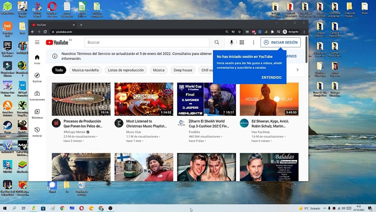Open Ed Sheeran, Kygo, Avicii video title
The height and width of the screenshot is (212, 376).
(x=270, y=123)
